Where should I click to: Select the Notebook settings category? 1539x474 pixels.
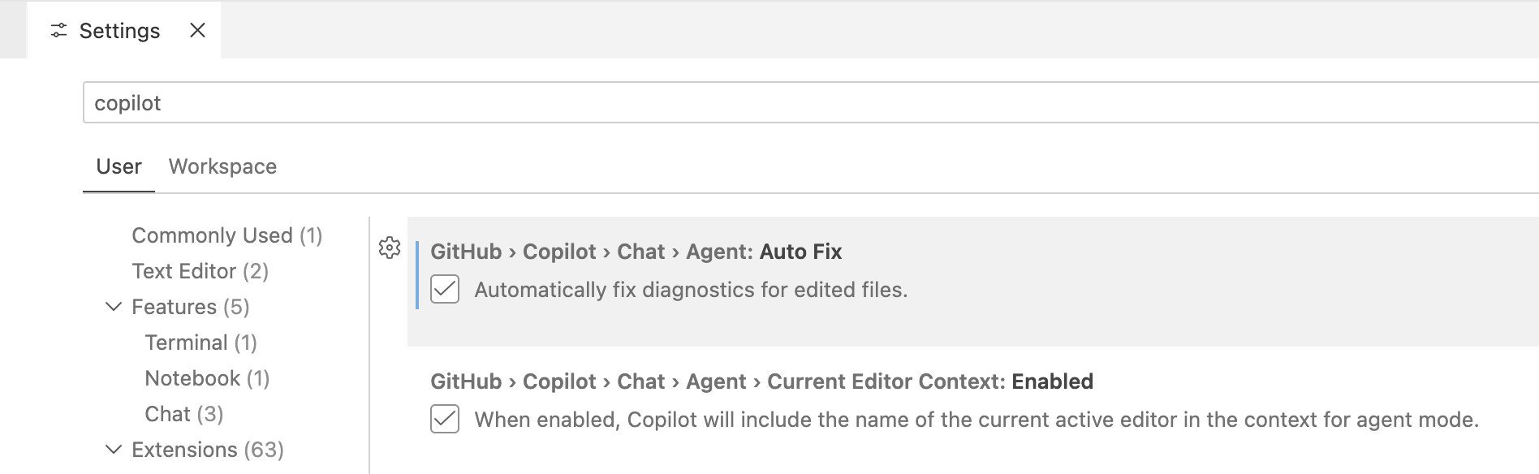(x=206, y=377)
